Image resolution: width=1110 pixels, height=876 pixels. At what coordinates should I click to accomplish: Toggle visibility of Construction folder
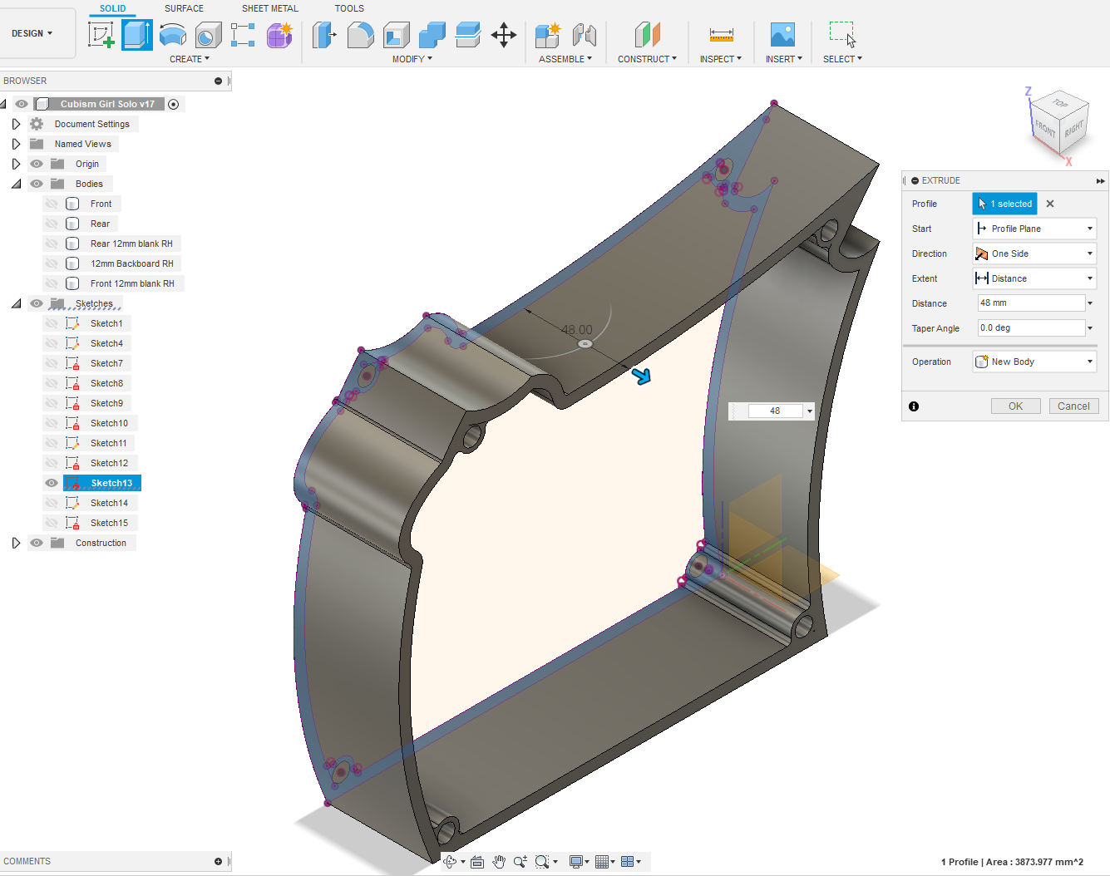tap(37, 543)
